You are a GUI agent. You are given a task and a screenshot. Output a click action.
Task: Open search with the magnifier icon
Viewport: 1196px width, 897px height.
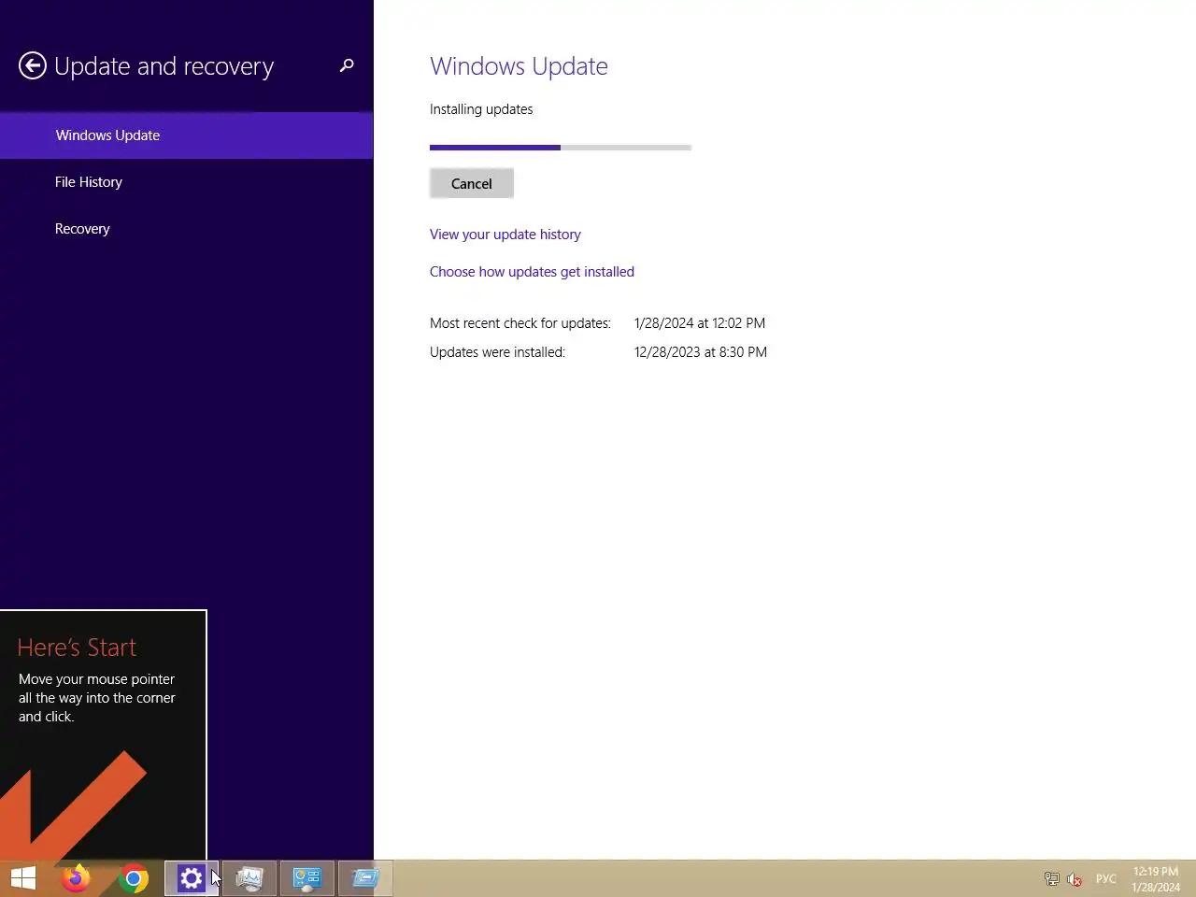pyautogui.click(x=347, y=65)
